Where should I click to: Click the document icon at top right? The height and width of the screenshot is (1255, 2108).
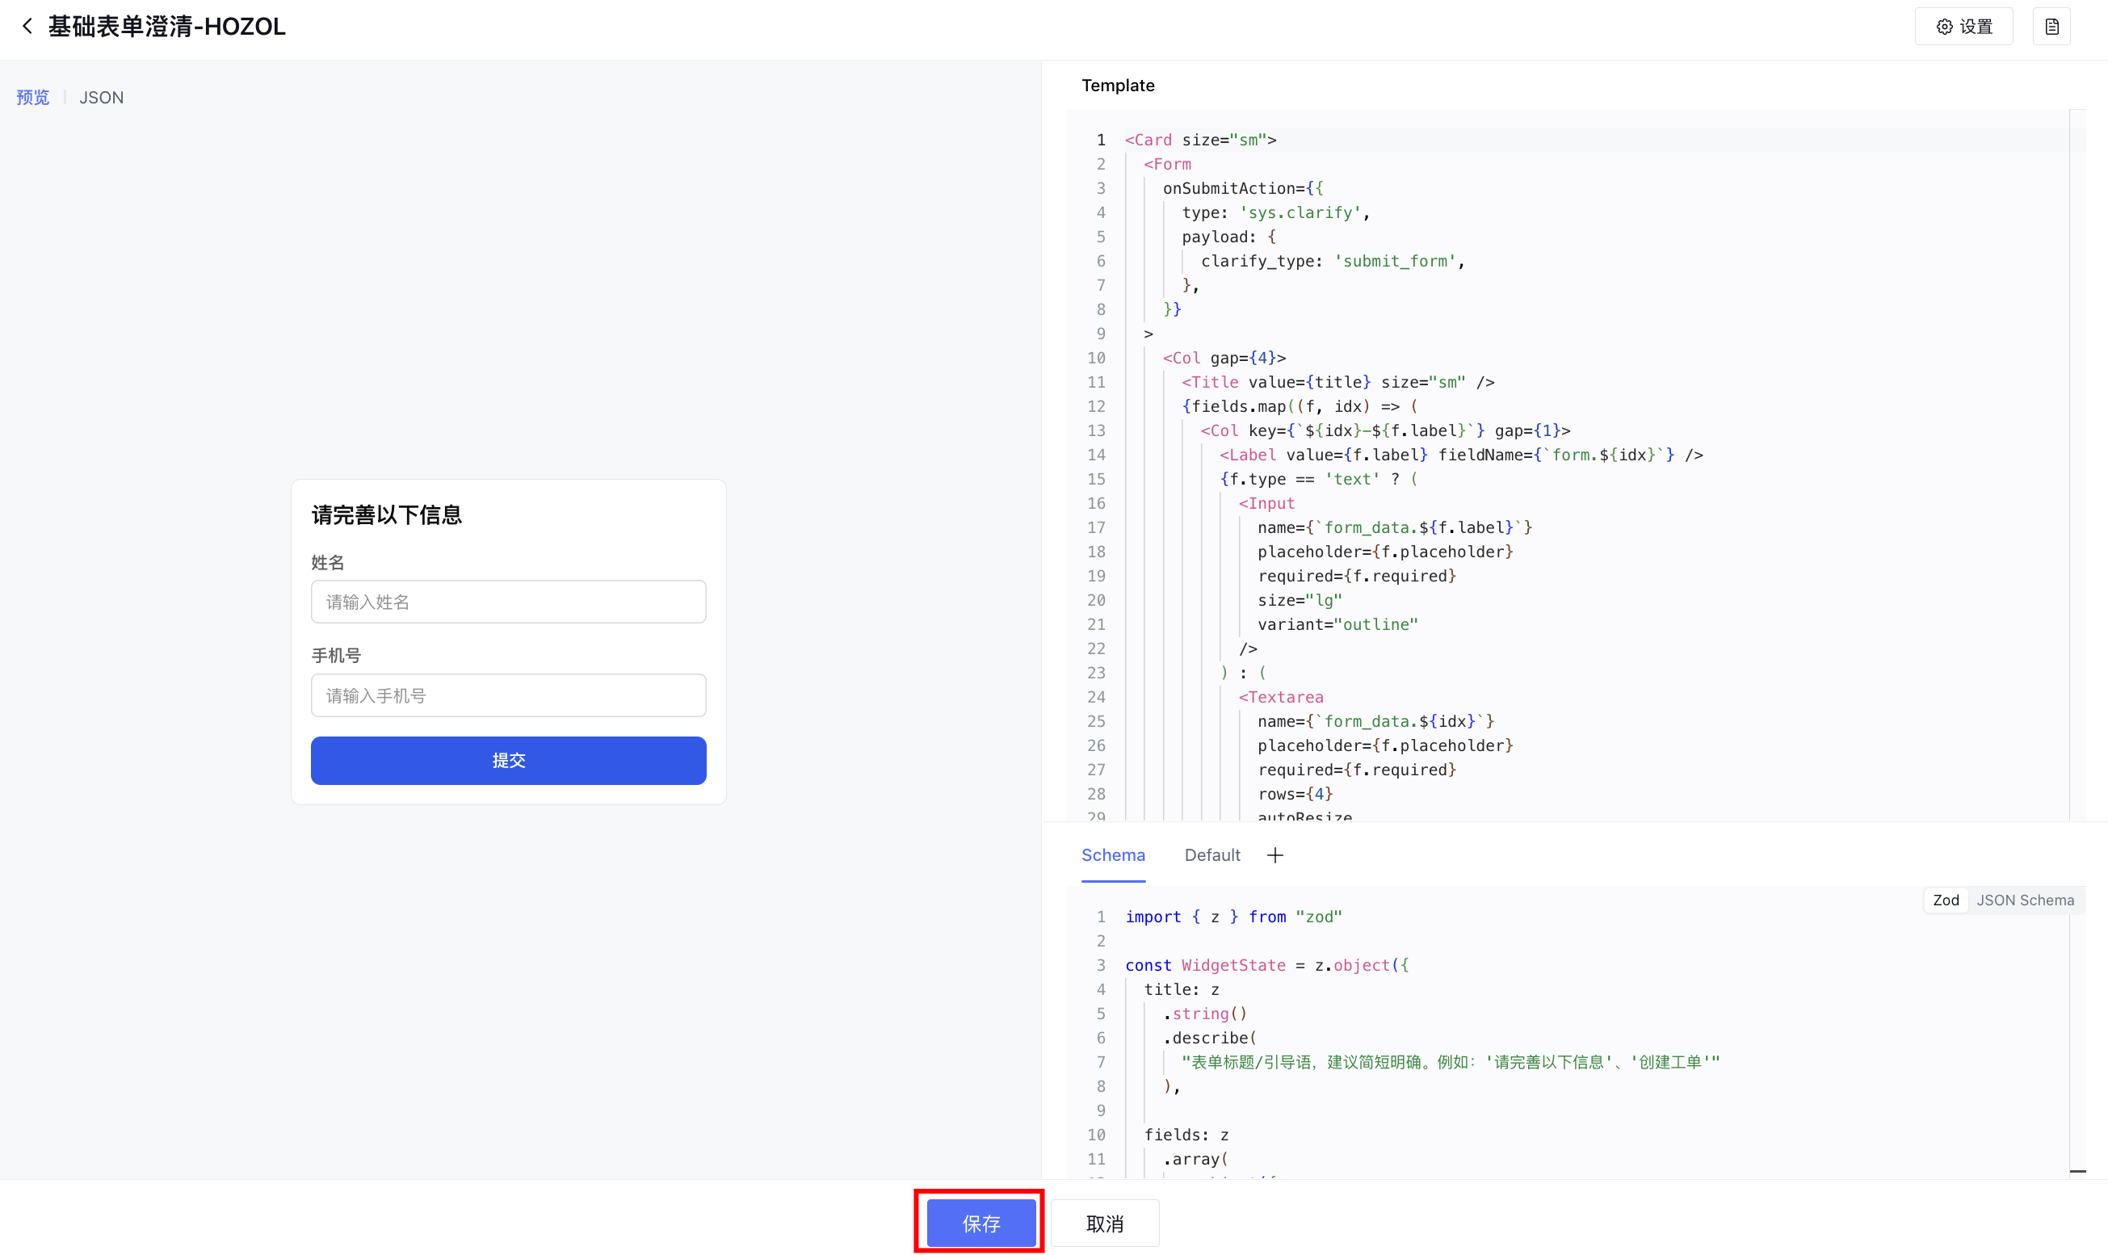click(2051, 26)
